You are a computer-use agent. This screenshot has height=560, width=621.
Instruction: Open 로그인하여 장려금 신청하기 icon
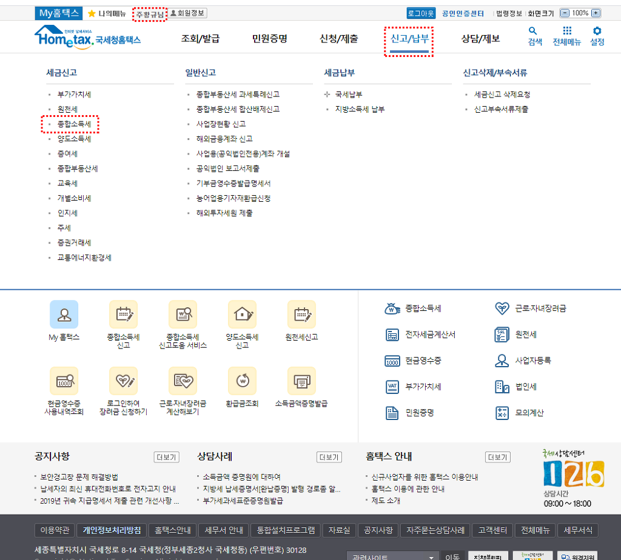coord(123,381)
